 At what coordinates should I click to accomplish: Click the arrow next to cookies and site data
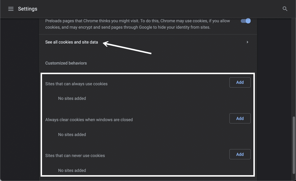[x=247, y=42]
